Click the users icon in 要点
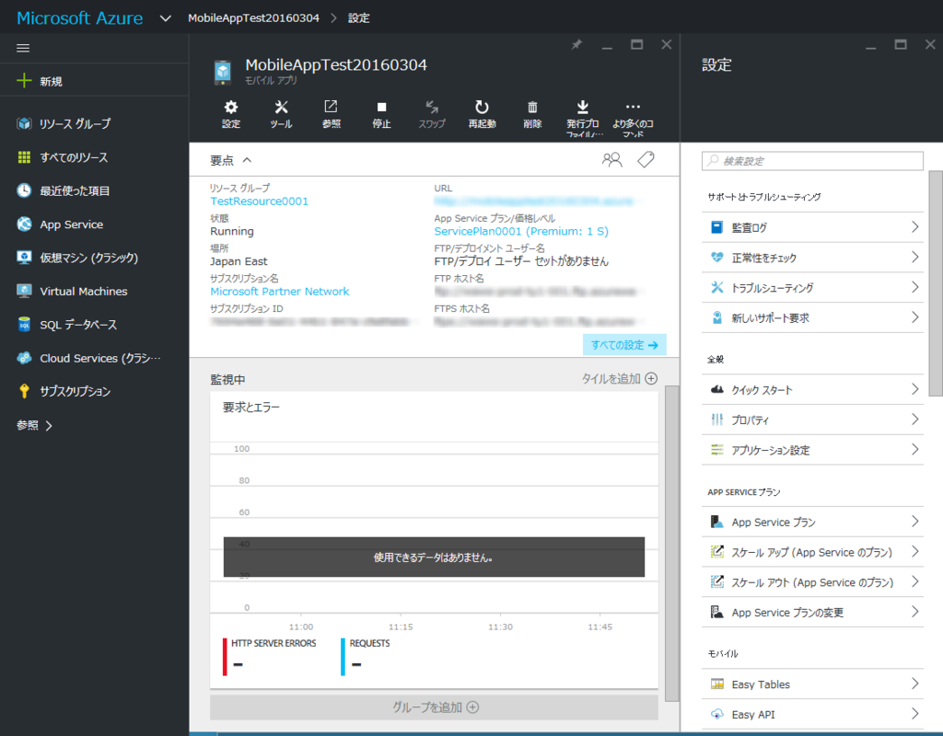Screen dimensions: 943x736 coord(611,160)
